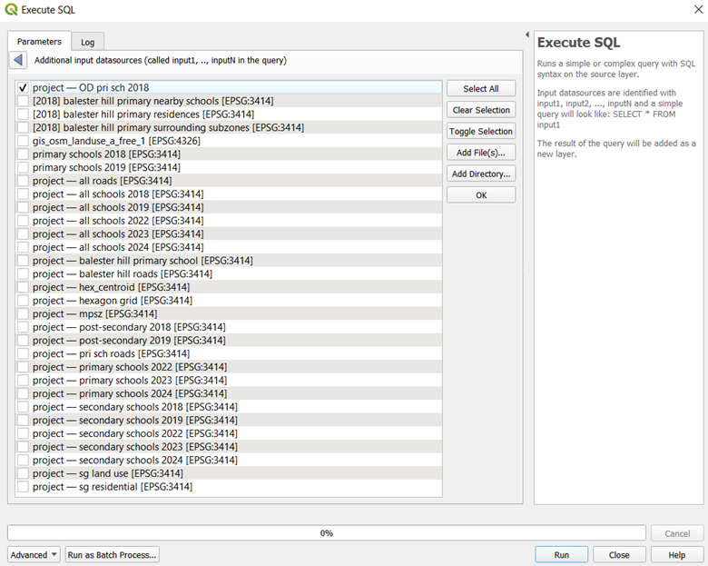
Task: Switch to the Log tab
Action: pos(87,42)
